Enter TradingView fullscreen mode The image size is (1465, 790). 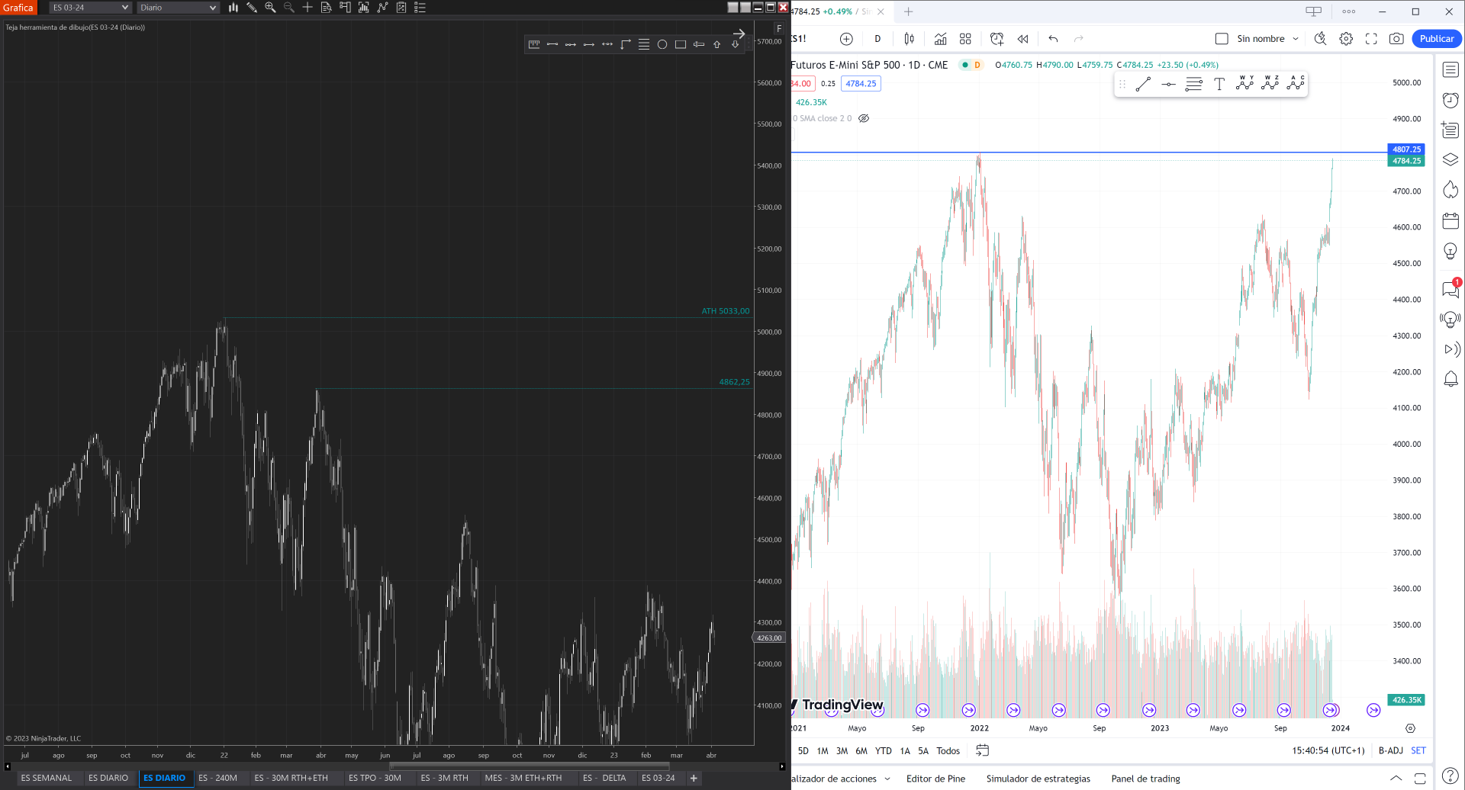(1371, 39)
